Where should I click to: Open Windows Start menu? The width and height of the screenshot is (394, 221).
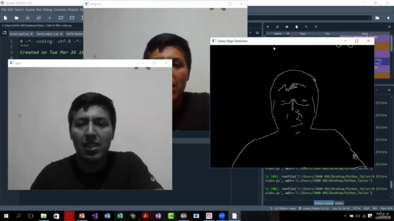tap(6, 215)
